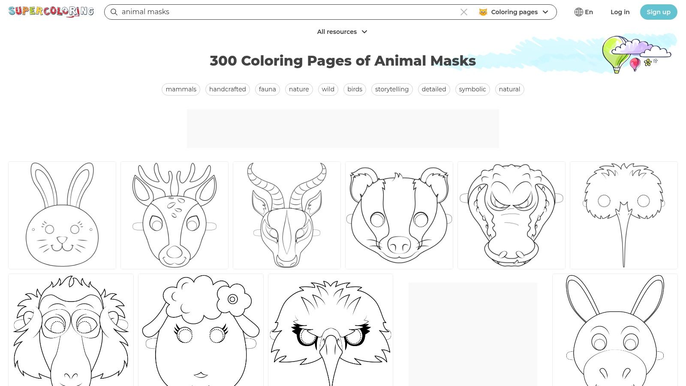Click the magnifying glass search icon
Viewport: 686px width, 386px height.
point(114,12)
